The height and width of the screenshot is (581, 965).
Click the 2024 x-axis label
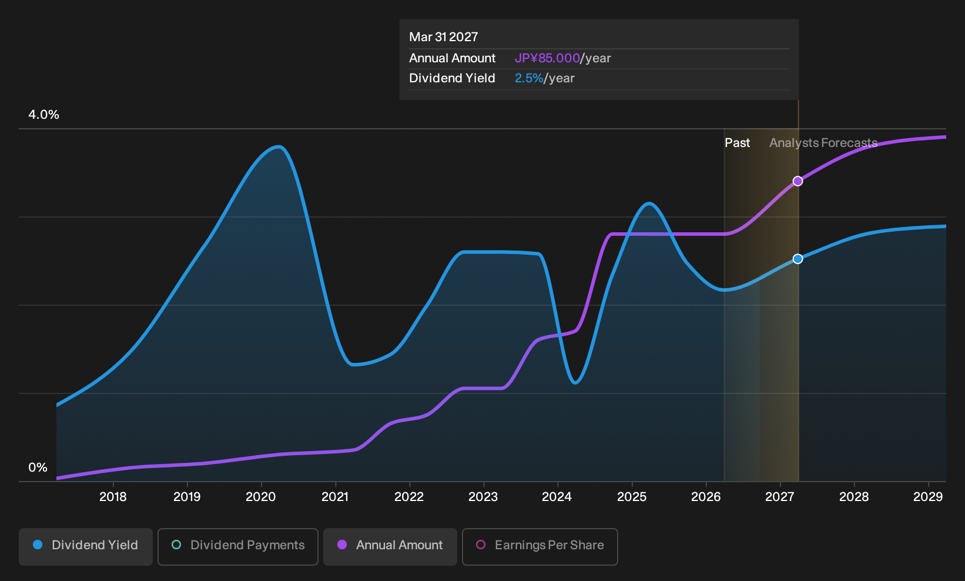pos(557,497)
